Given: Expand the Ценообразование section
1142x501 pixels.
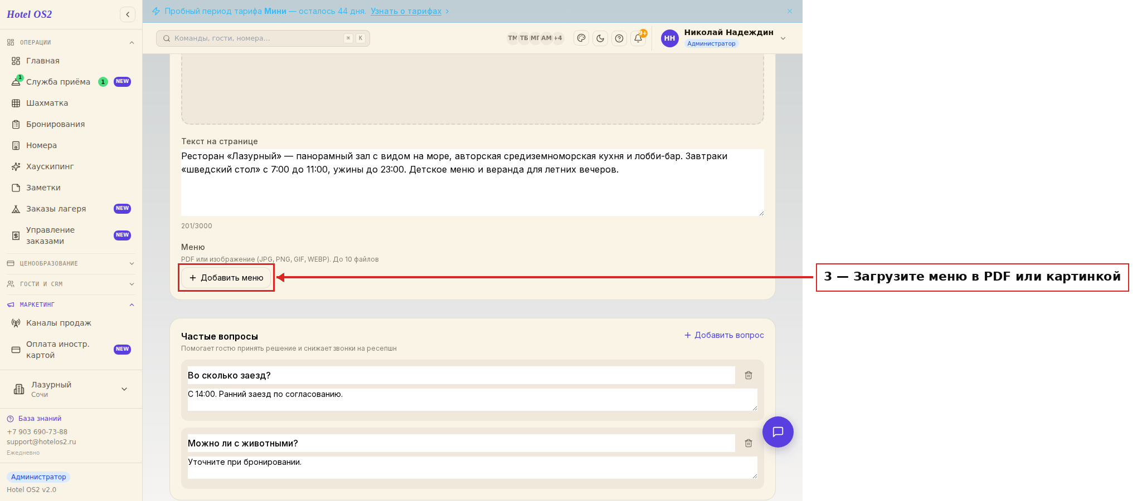Looking at the screenshot, I should [x=71, y=263].
